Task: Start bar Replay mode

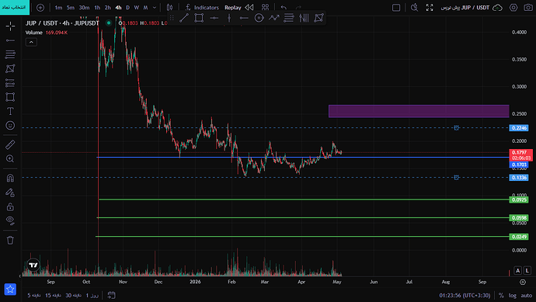Action: [x=239, y=8]
